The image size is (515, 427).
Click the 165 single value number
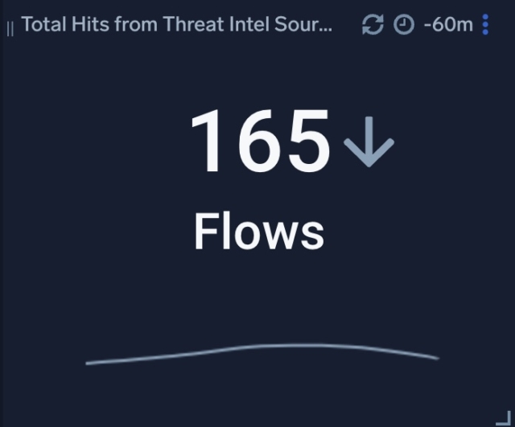pos(261,141)
